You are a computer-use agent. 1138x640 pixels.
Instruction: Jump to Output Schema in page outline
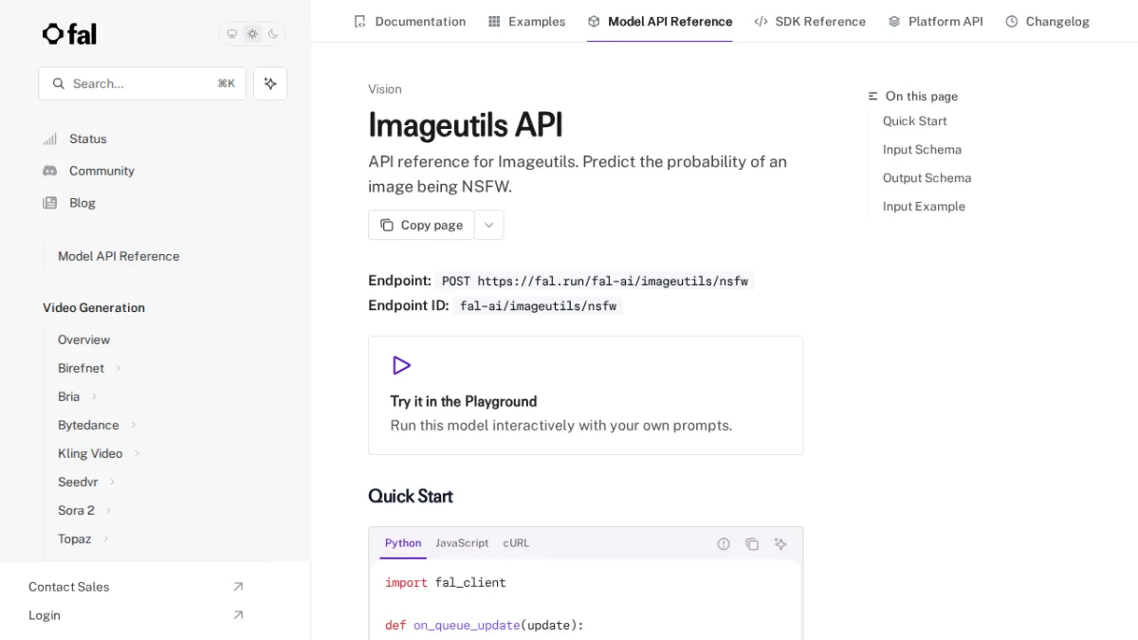click(x=927, y=178)
